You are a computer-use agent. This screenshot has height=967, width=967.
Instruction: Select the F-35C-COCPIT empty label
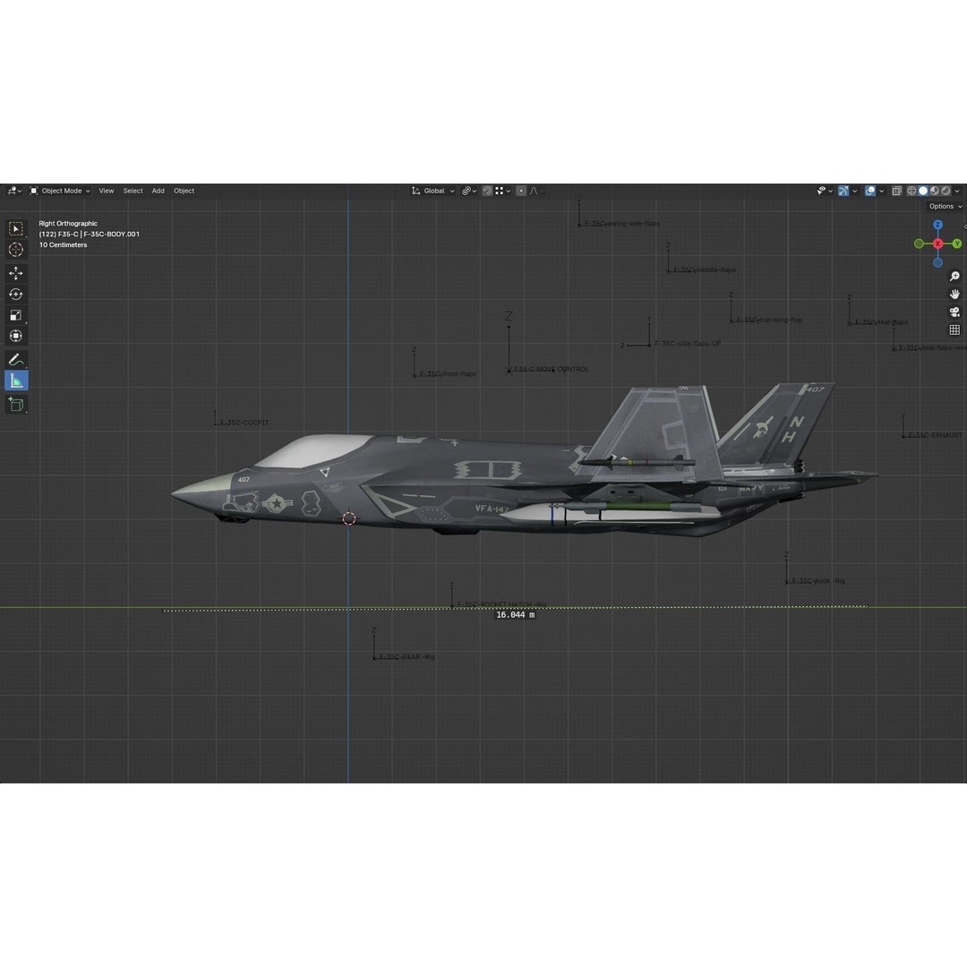pyautogui.click(x=244, y=423)
